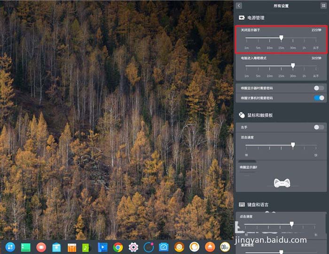Click the 电源管理 section heading

pos(256,18)
